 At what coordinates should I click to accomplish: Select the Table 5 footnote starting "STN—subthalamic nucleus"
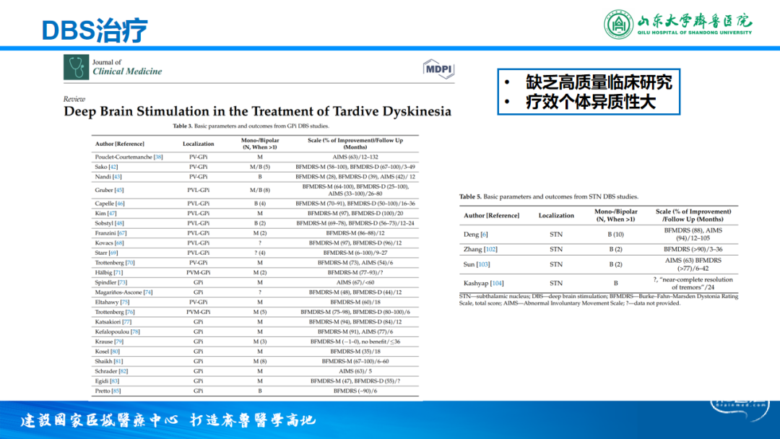(x=599, y=300)
